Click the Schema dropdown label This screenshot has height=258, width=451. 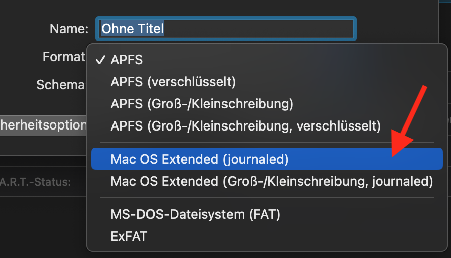[x=60, y=85]
